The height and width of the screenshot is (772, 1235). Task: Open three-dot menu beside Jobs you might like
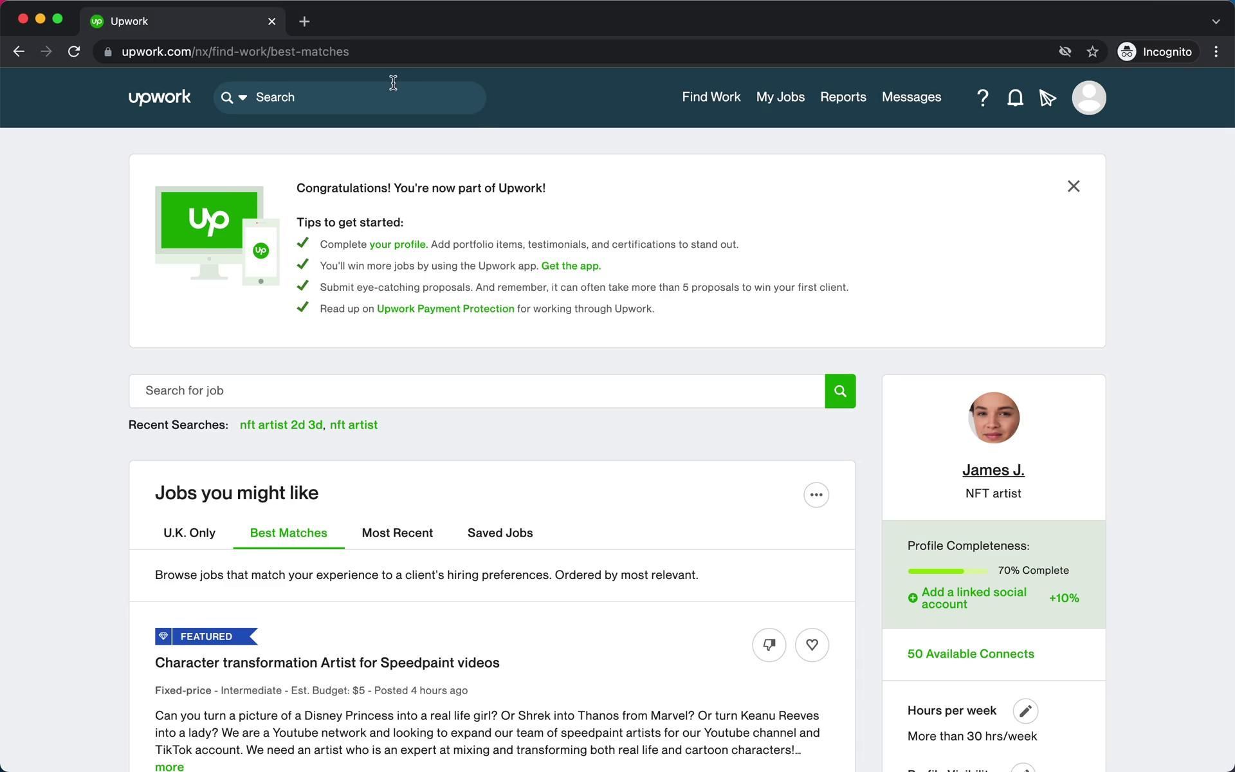[816, 495]
